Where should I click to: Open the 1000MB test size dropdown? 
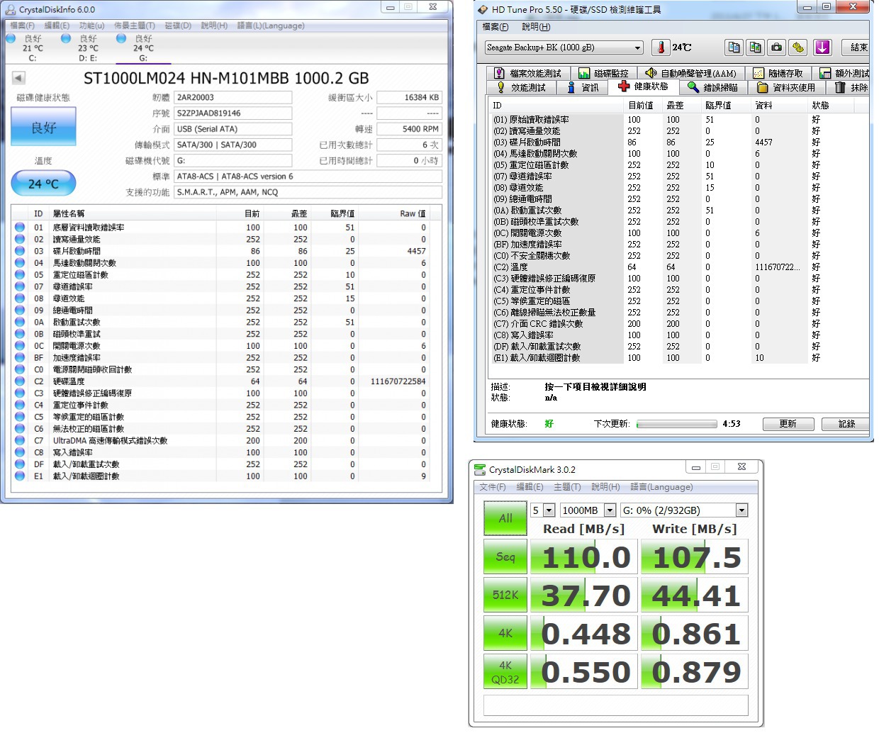610,510
